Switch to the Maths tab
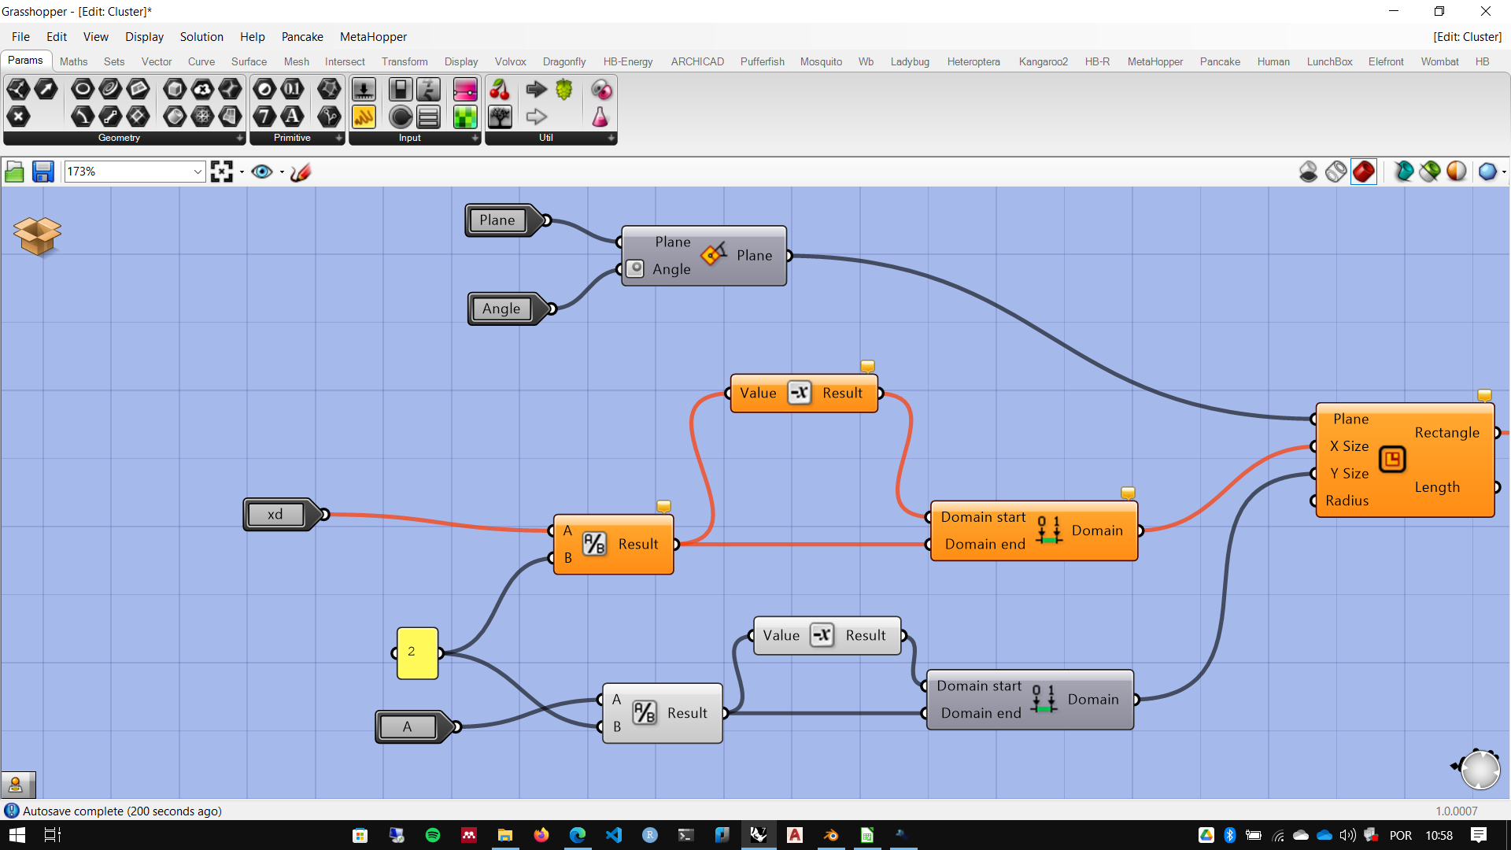1511x850 pixels. 73,61
